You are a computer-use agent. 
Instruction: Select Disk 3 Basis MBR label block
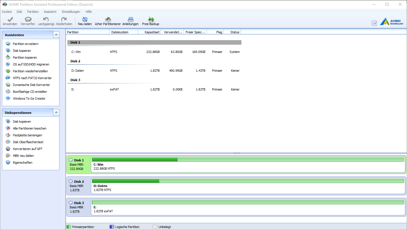(x=78, y=207)
